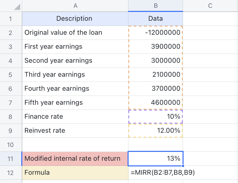Click row 1 header to select header row

pyautogui.click(x=11, y=18)
